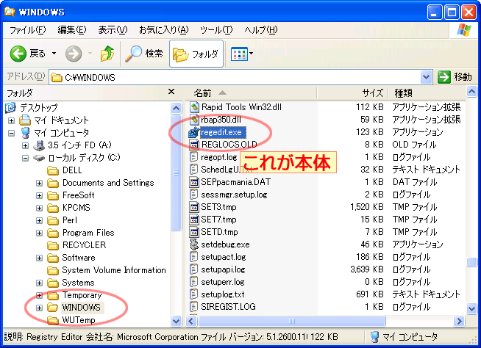Go up one folder level icon

coord(107,54)
